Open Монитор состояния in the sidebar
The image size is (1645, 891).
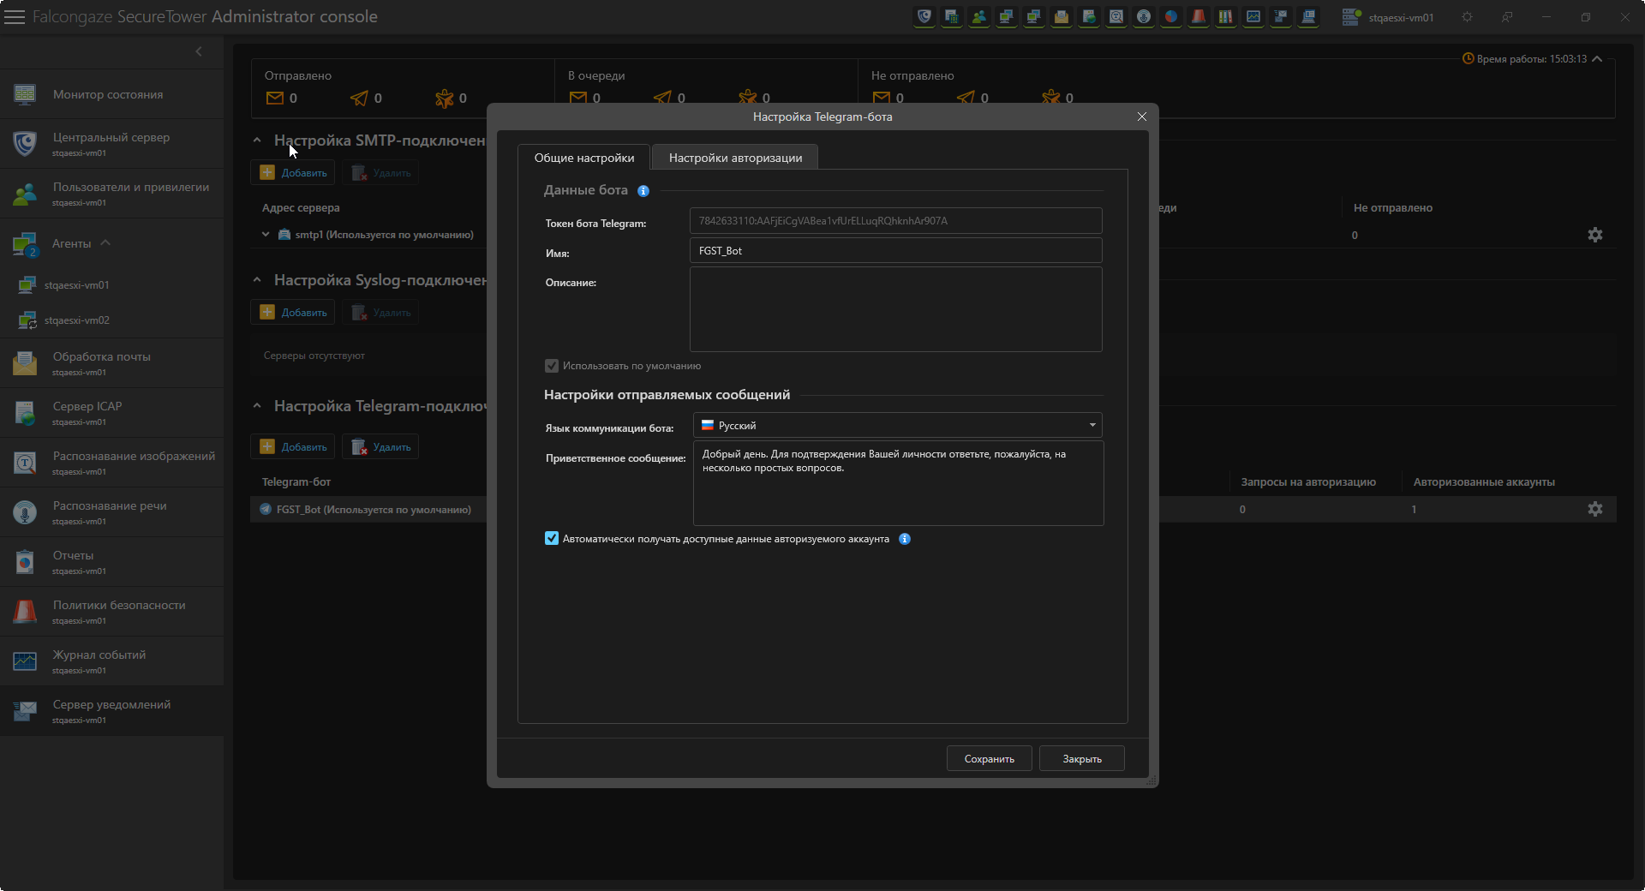click(111, 94)
